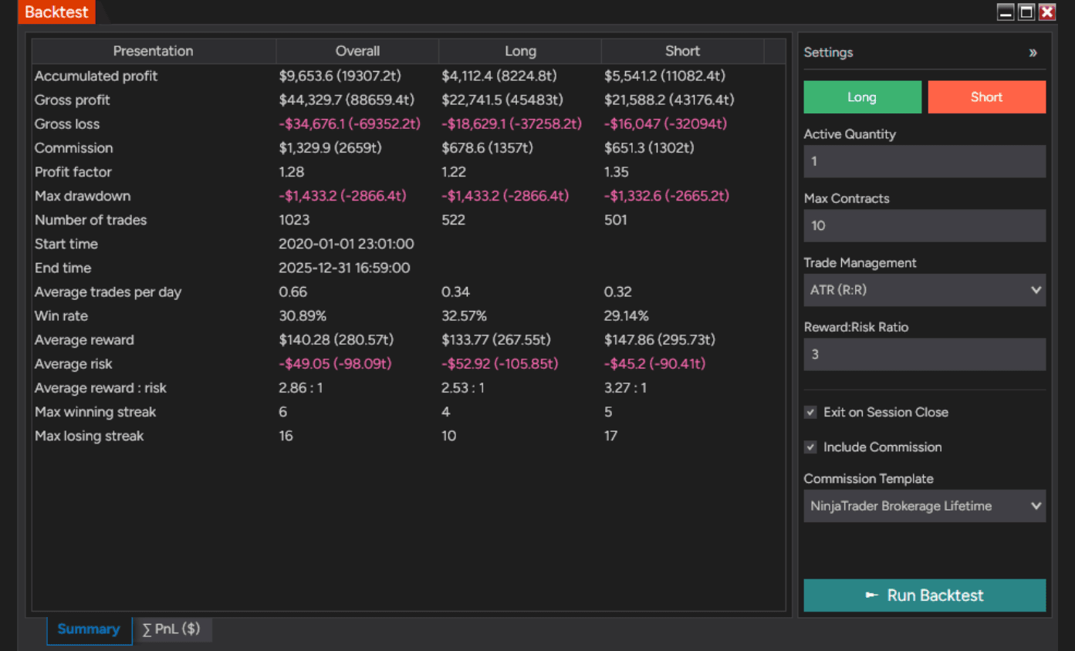Switch to the ∑ PnL ($) tab
1075x651 pixels.
click(171, 629)
